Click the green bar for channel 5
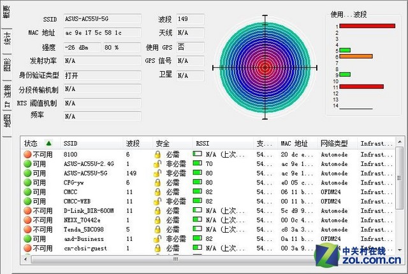The image size is (408, 274). (345, 50)
